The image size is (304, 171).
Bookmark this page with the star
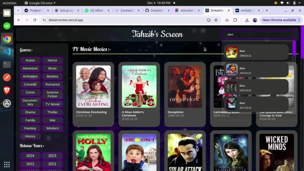click(x=216, y=20)
